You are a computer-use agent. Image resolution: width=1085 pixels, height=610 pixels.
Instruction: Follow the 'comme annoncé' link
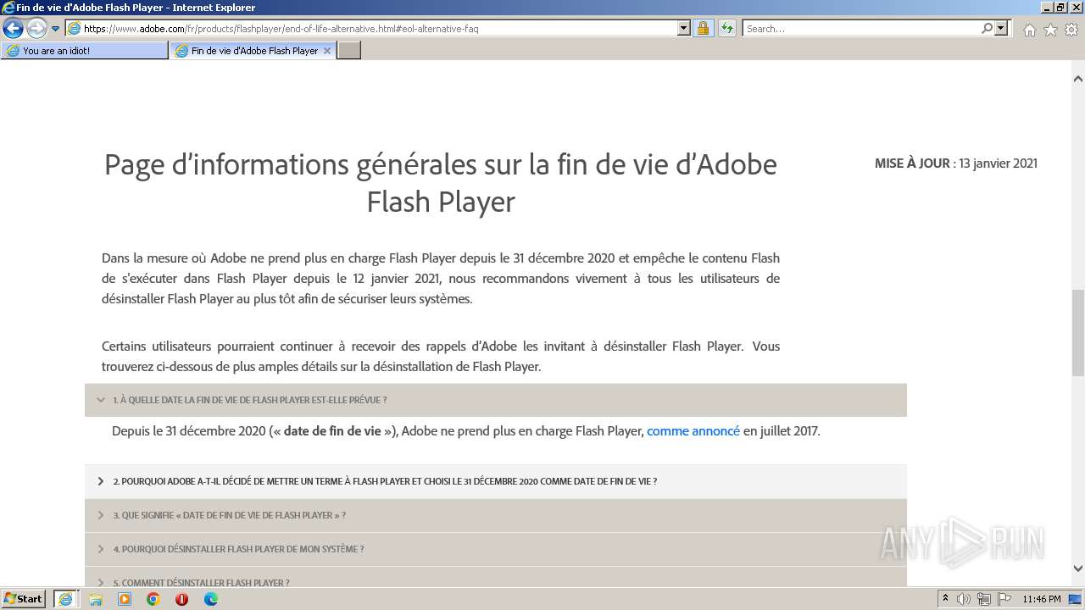pos(693,430)
